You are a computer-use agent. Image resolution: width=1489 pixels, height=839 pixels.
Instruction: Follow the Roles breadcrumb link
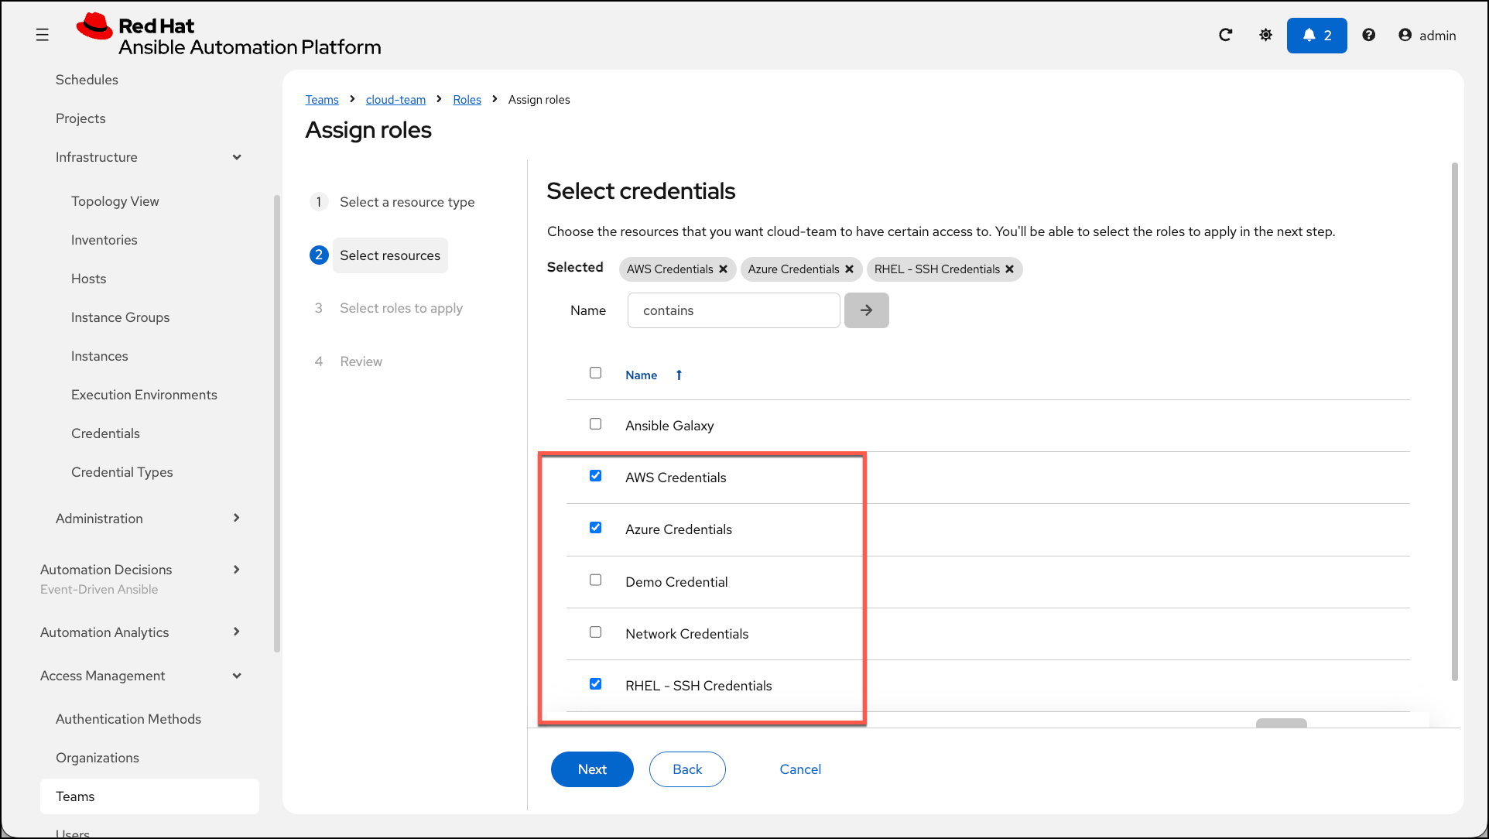[467, 100]
